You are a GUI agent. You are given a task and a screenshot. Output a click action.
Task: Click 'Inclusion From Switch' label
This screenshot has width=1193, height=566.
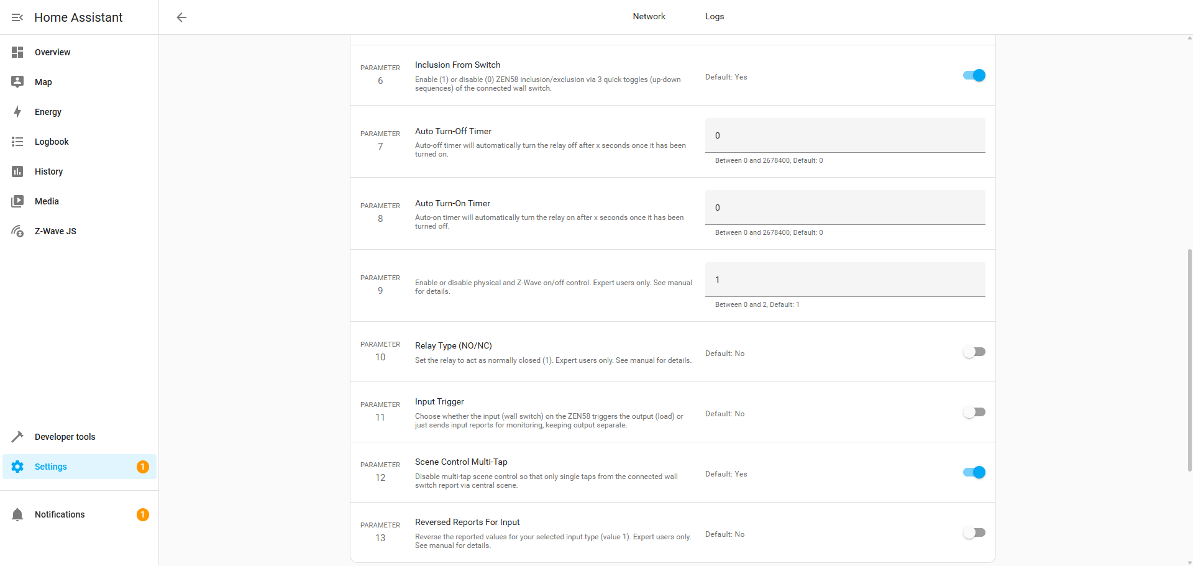click(x=457, y=65)
